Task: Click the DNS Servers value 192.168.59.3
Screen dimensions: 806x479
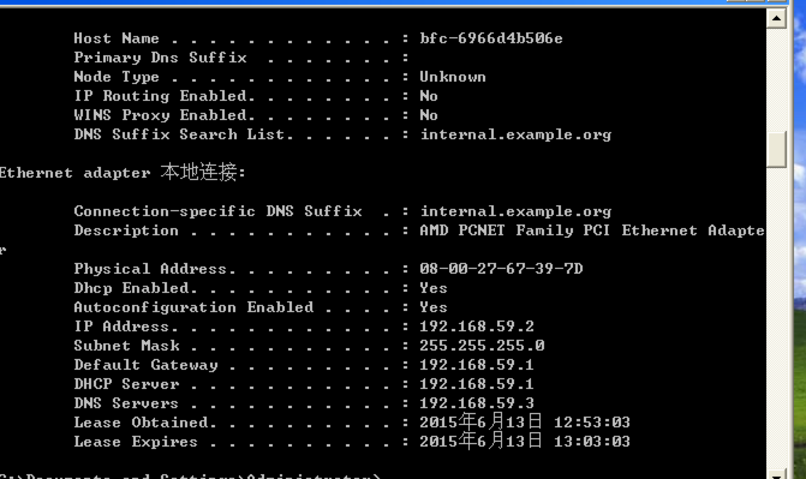Action: [477, 403]
